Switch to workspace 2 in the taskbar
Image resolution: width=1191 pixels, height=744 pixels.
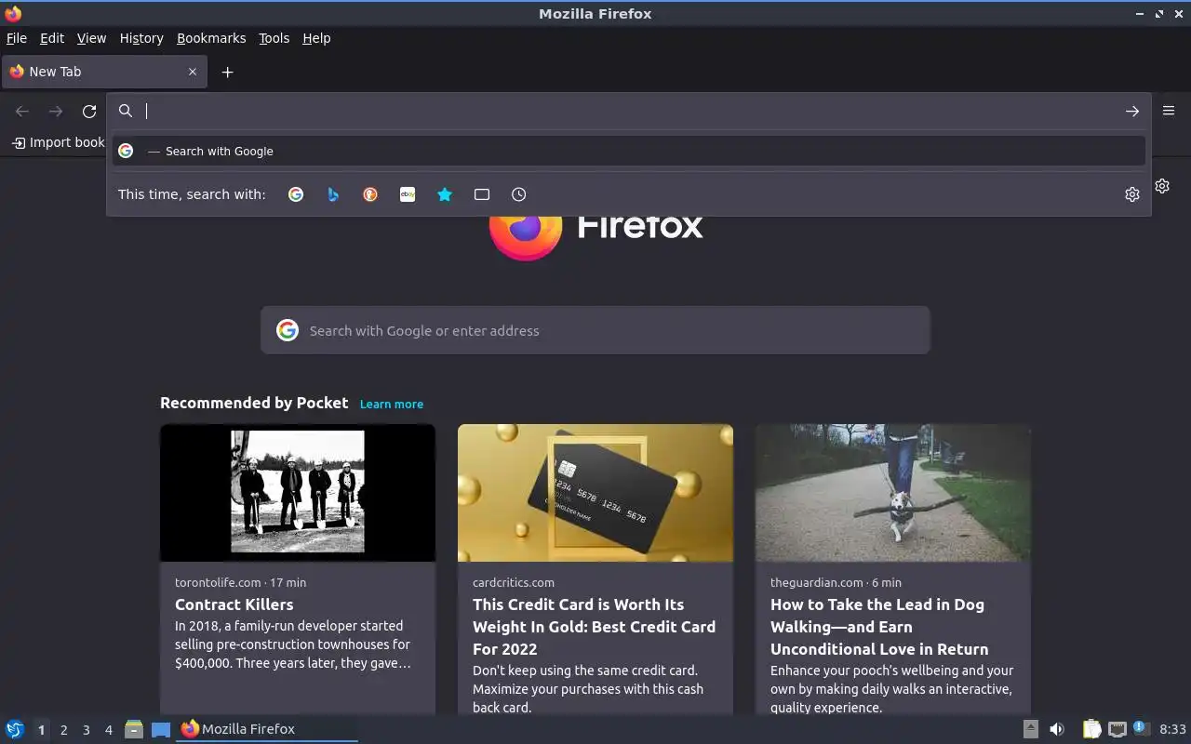coord(63,730)
